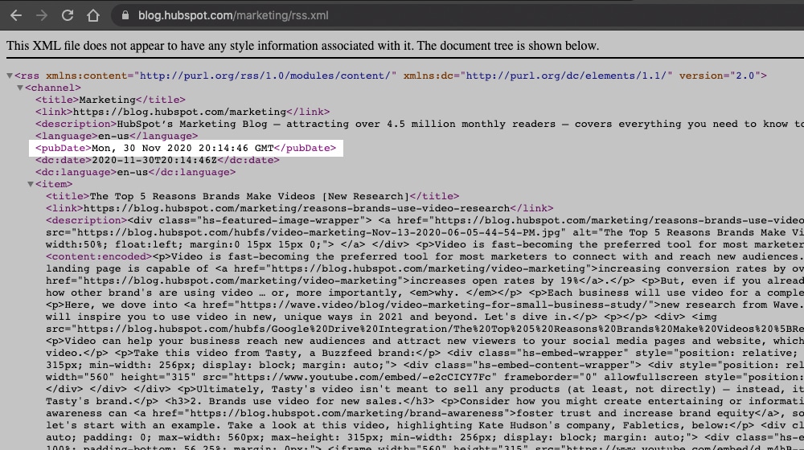
Task: Click the wave.video small-business-study link text
Action: coord(425,305)
